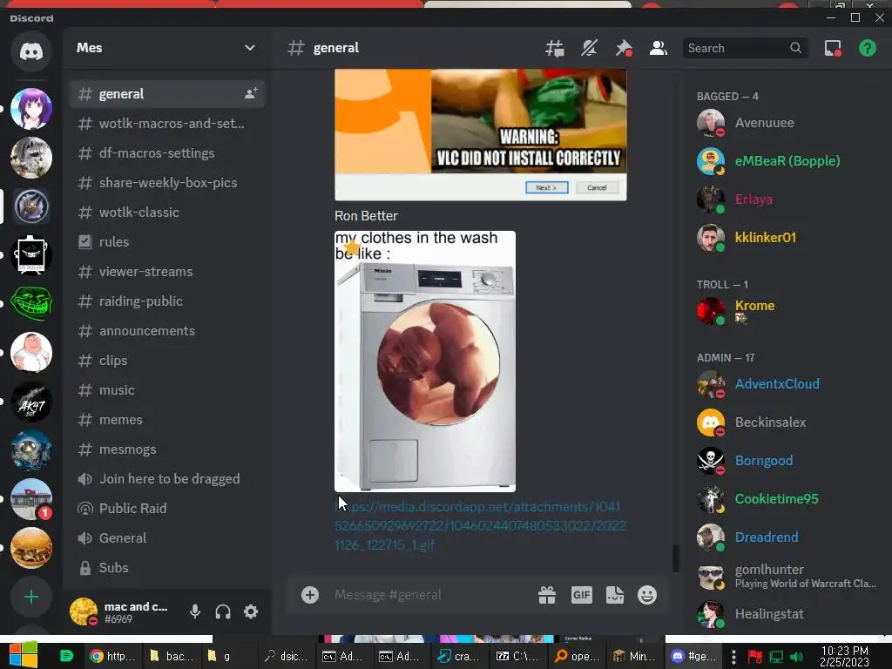
Task: Open announcements channel
Action: (167, 330)
